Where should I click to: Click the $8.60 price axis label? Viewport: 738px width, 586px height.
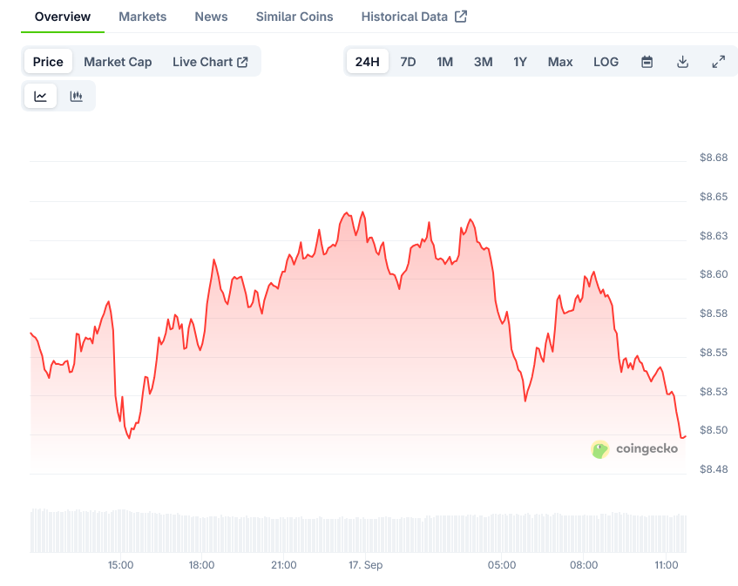coord(714,274)
